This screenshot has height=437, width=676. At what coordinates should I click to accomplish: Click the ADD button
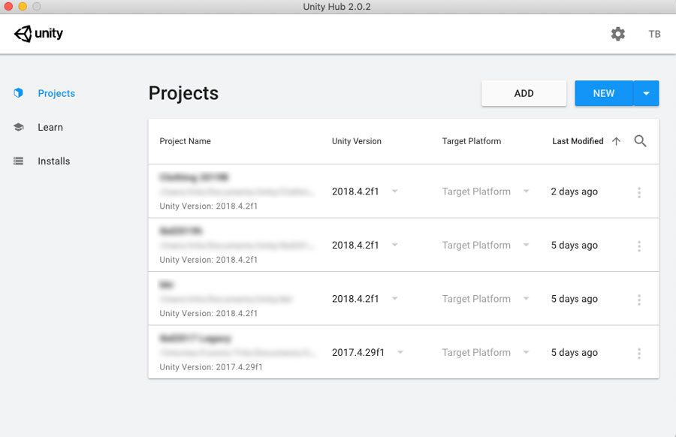coord(524,93)
